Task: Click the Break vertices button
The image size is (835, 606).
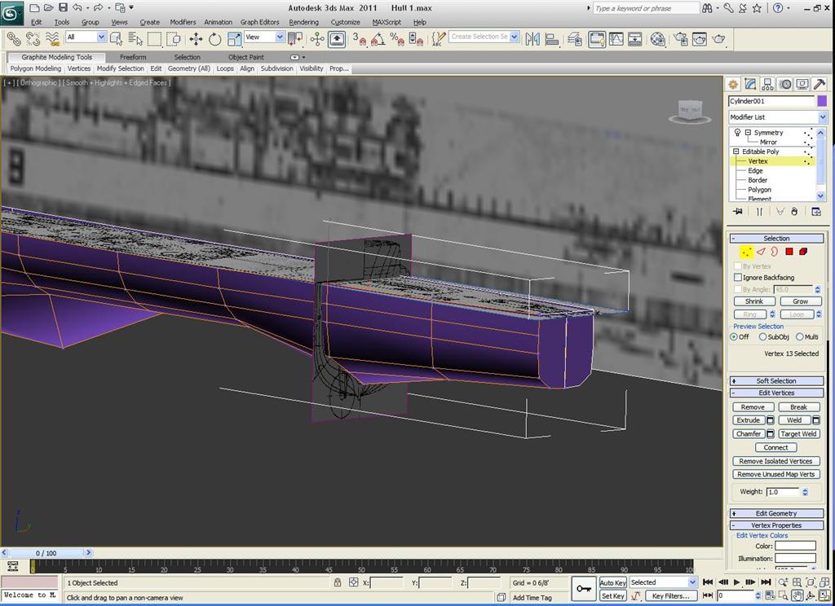Action: coord(798,407)
